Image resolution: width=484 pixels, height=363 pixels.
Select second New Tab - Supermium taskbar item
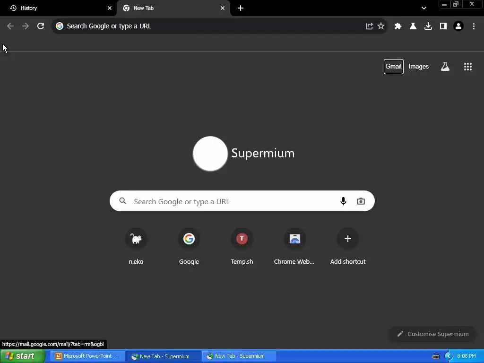(239, 356)
